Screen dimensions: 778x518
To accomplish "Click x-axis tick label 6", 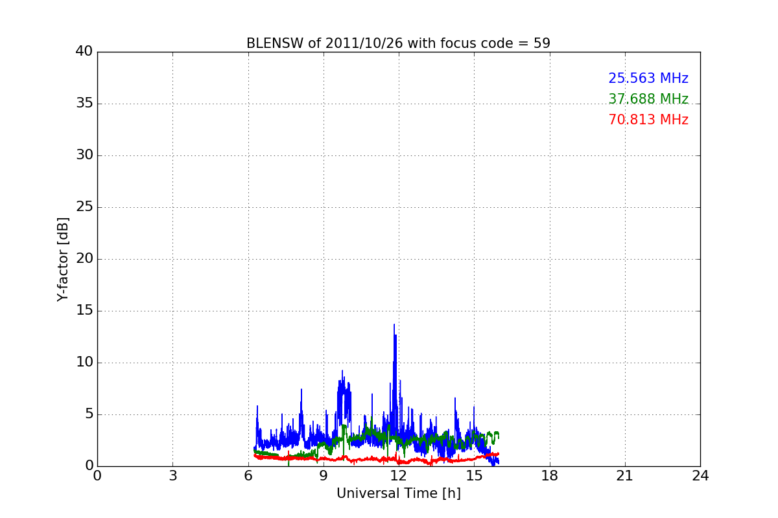I will [248, 476].
